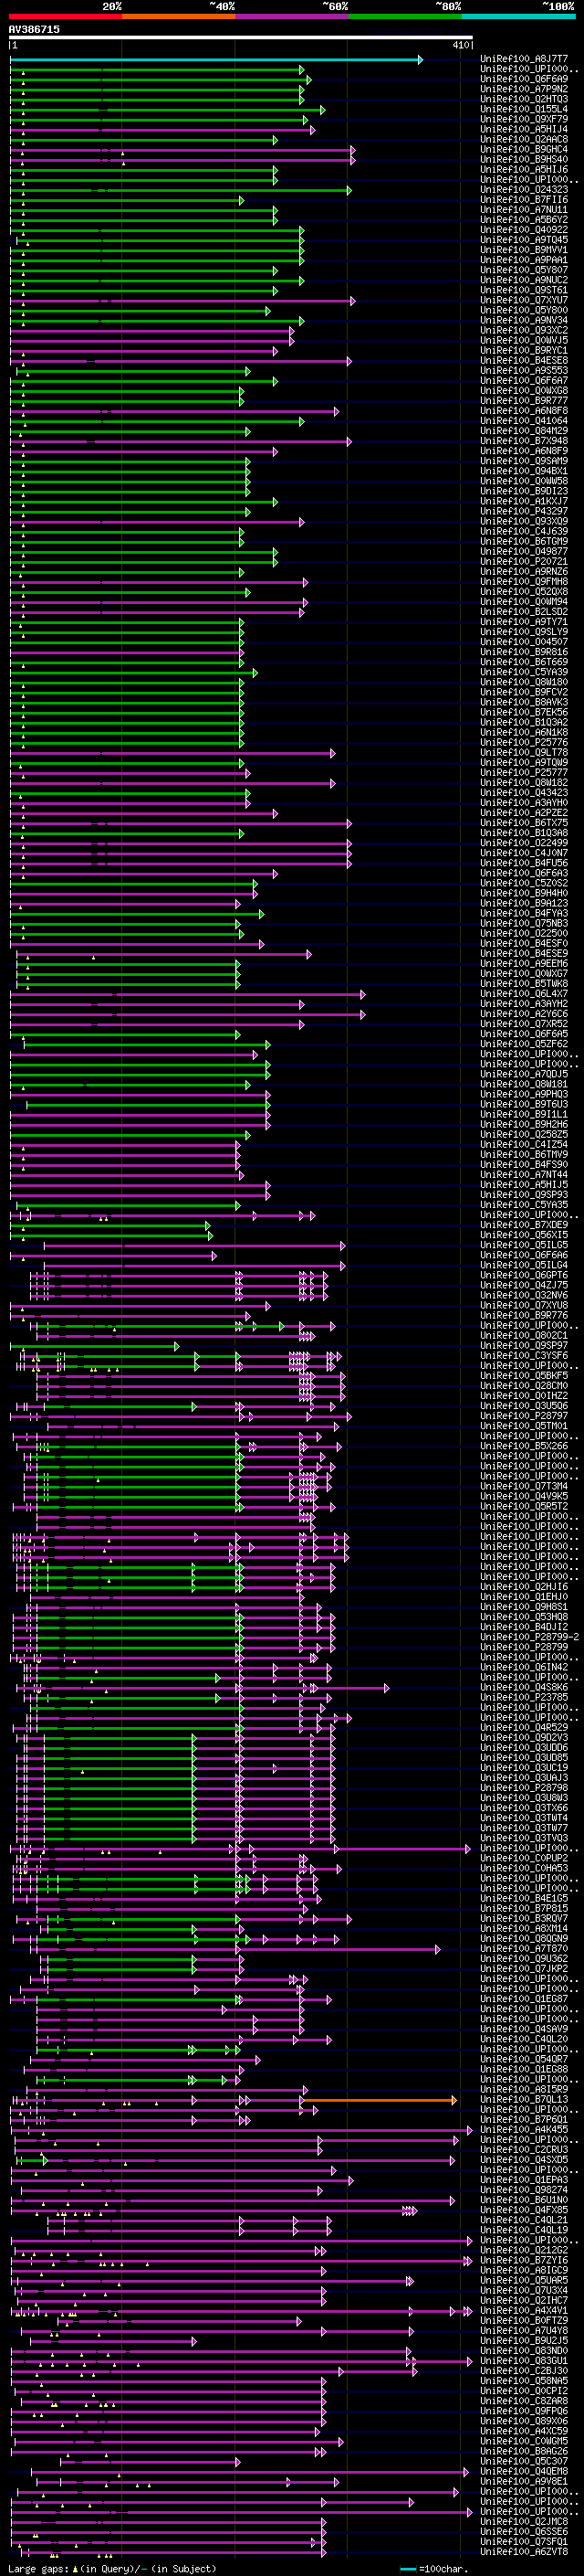
Task: Click the green ~80% identity legend bar
Action: 405,16
